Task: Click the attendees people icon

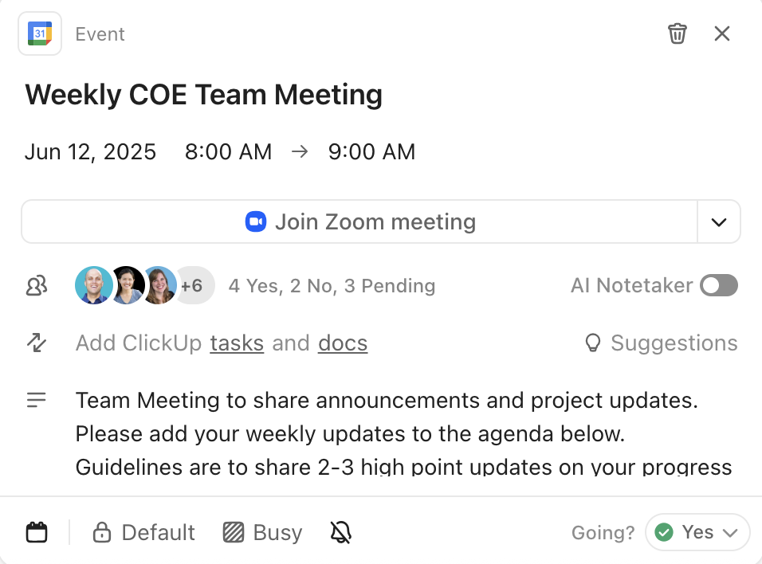Action: click(36, 285)
